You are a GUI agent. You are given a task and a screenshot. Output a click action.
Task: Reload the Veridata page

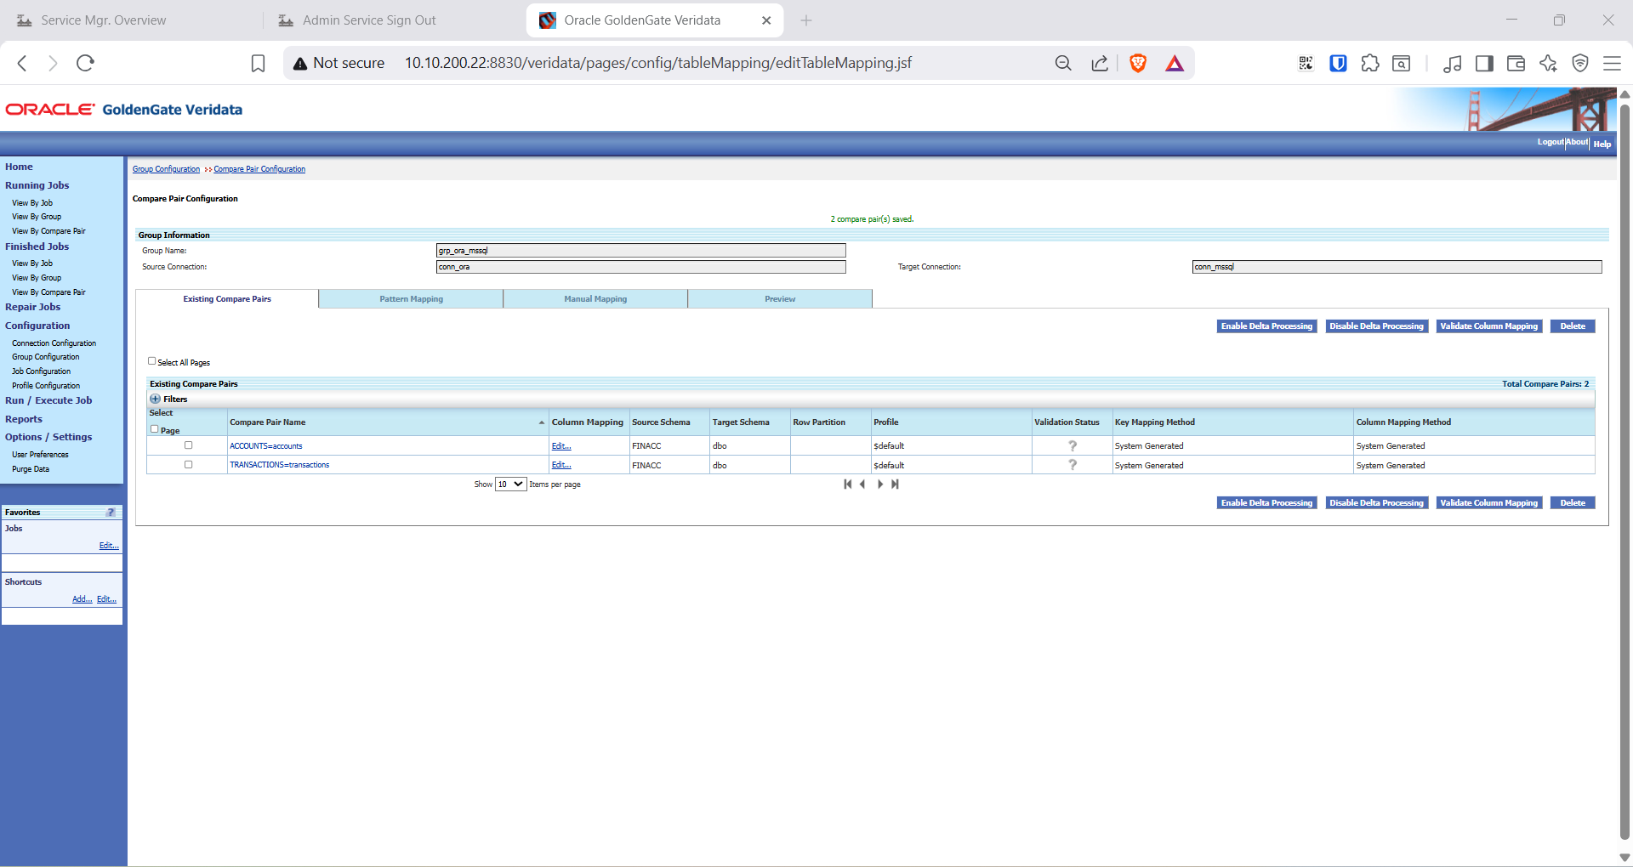coord(85,63)
